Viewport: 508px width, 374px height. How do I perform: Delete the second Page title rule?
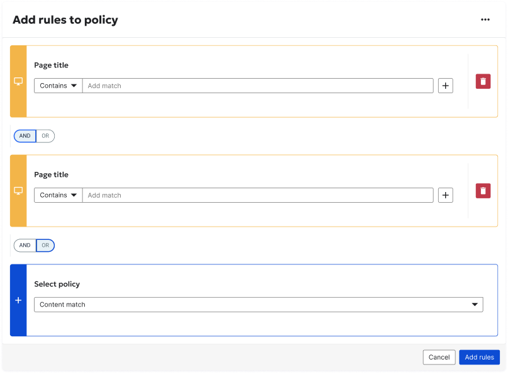[483, 191]
